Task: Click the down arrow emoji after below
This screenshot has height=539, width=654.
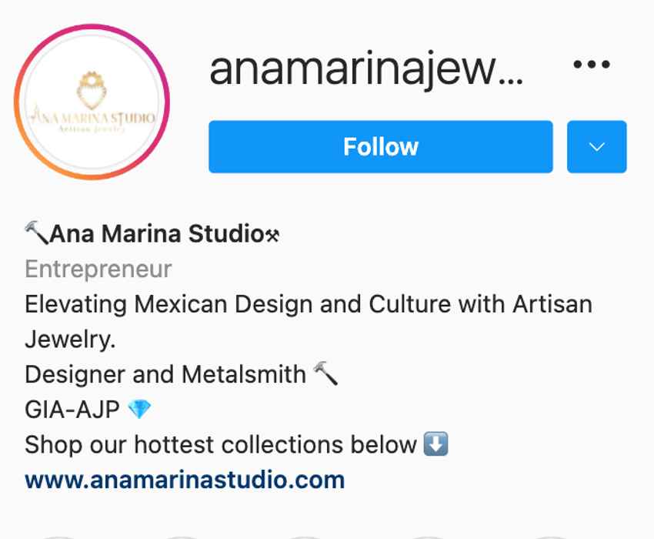Action: tap(435, 444)
